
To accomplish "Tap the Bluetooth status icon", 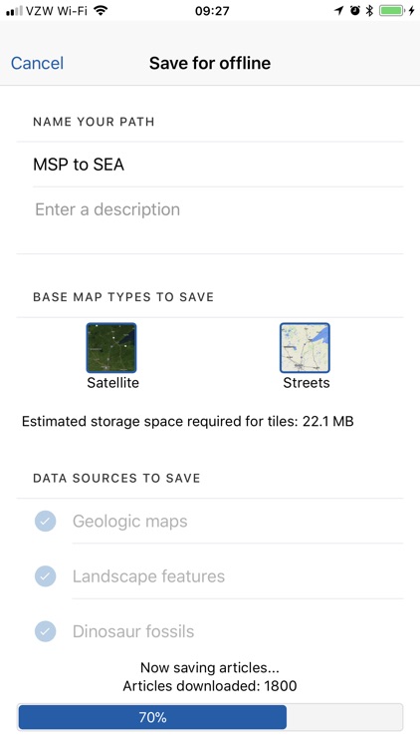I will point(369,10).
